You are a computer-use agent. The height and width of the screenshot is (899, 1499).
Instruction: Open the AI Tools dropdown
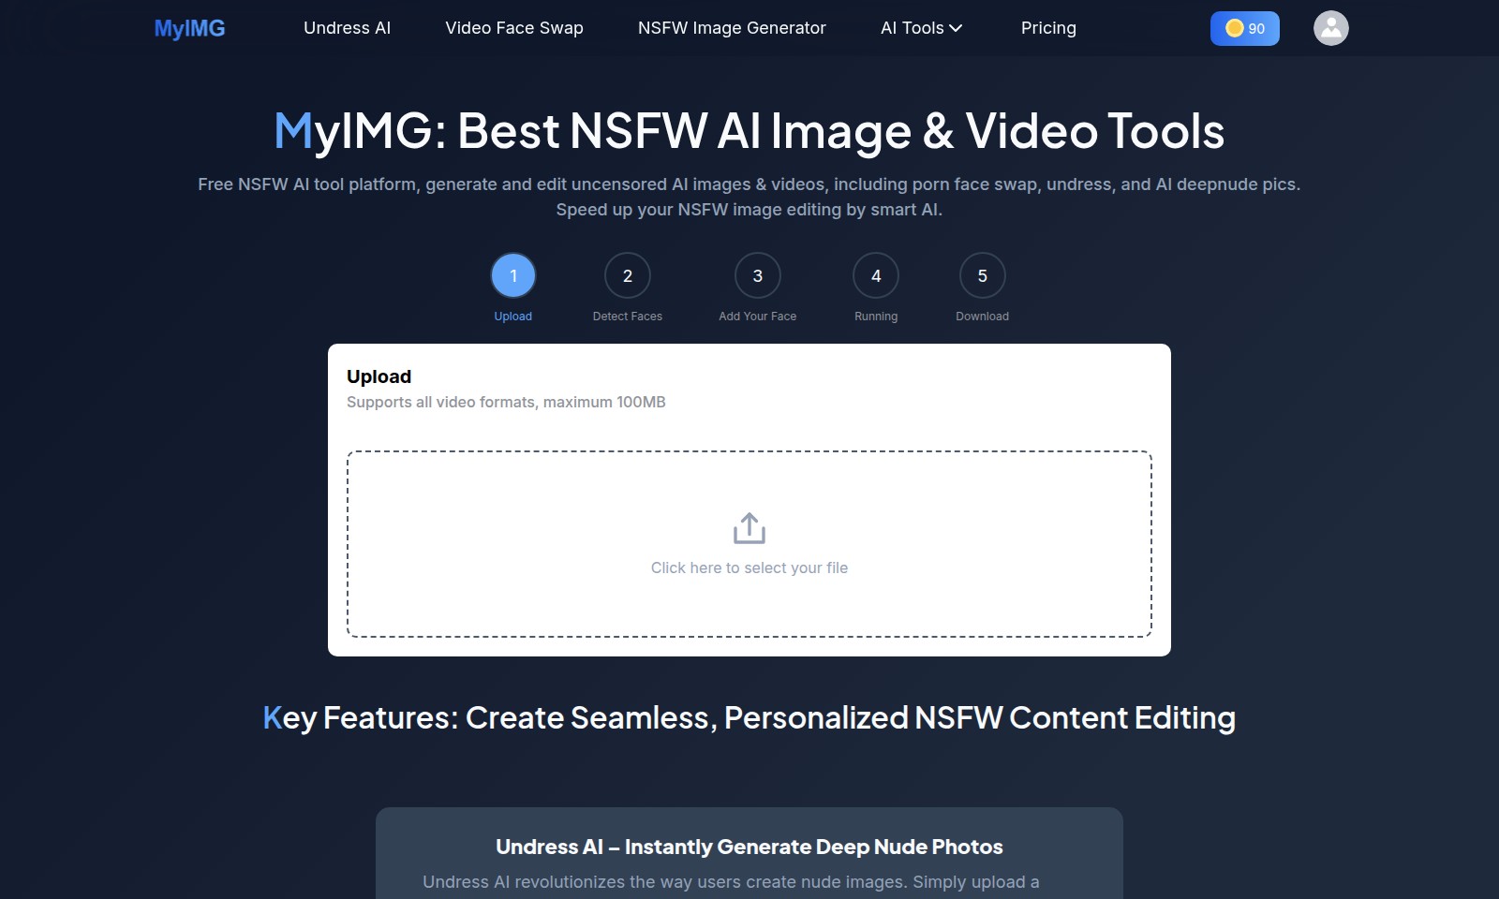(912, 28)
